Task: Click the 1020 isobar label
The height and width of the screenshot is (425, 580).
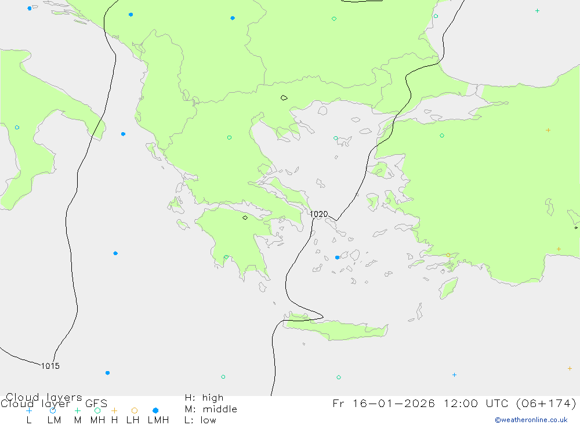Action: (x=318, y=214)
